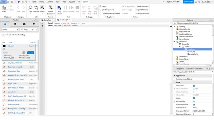
Task: Collapse the Data properties section
Action: [x=174, y=82]
